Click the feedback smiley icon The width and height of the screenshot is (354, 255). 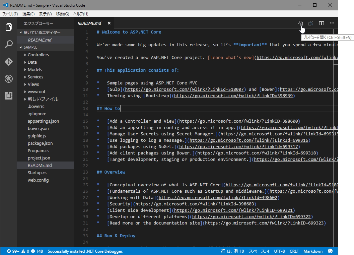[330, 251]
